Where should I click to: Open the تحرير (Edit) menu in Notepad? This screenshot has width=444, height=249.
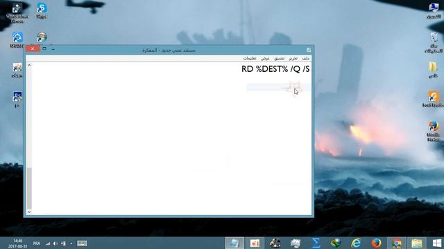click(293, 58)
